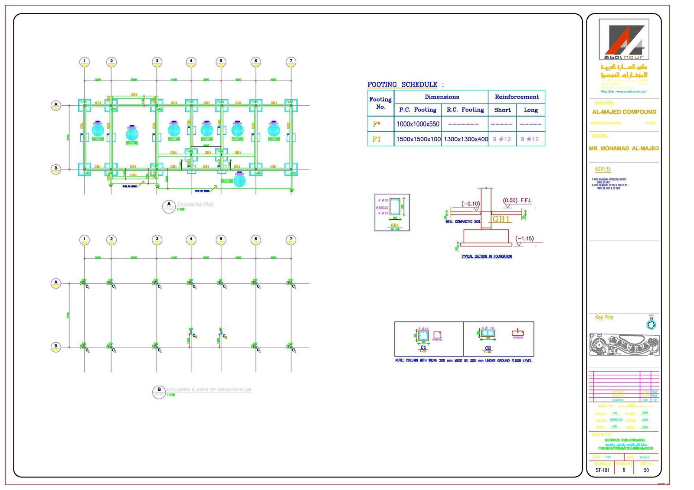Select the NOTES heading in title block
Image resolution: width=694 pixels, height=490 pixels.
point(603,169)
